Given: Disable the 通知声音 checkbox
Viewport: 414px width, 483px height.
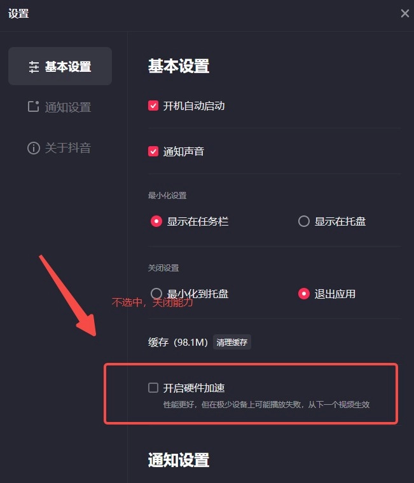Looking at the screenshot, I should (153, 151).
